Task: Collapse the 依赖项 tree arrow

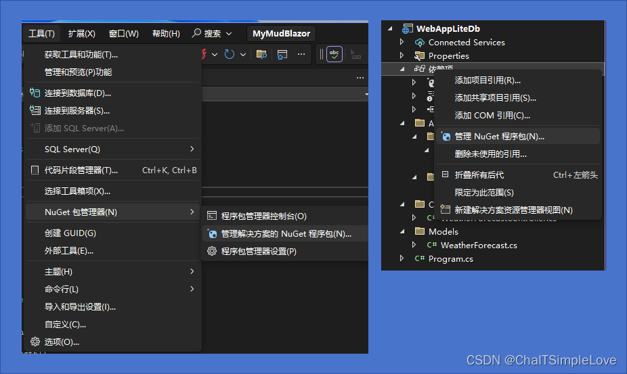Action: tap(402, 69)
